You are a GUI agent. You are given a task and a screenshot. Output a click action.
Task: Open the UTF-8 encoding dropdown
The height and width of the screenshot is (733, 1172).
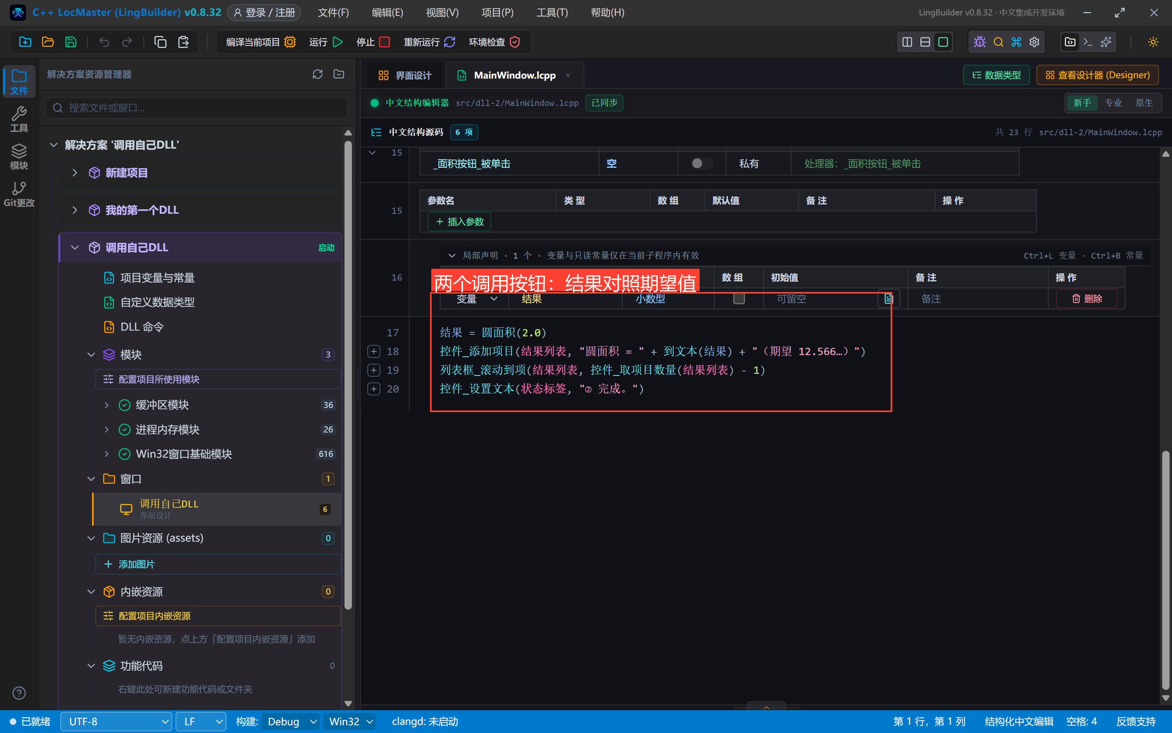coord(116,721)
